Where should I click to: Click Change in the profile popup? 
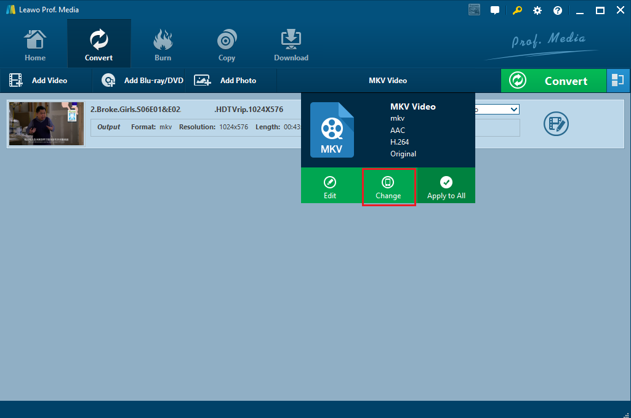(388, 187)
